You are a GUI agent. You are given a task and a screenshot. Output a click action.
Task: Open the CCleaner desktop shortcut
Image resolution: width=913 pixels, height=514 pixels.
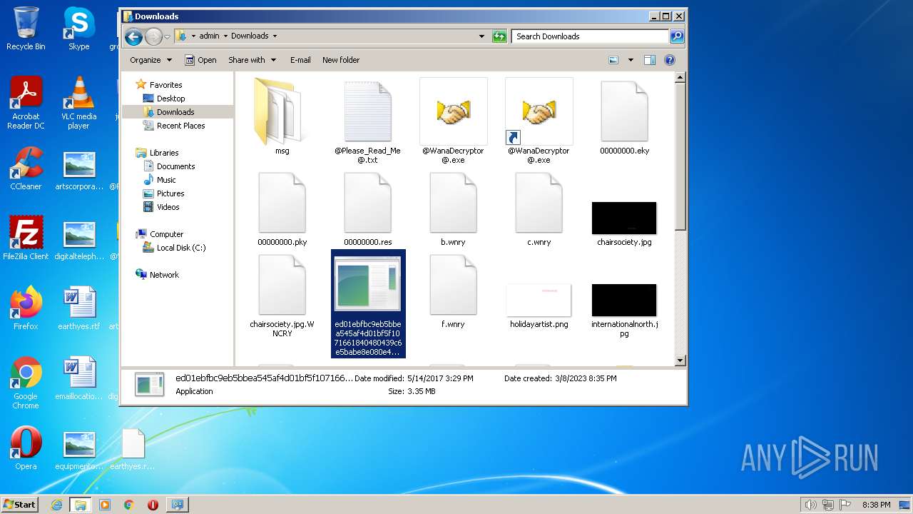[x=26, y=168]
